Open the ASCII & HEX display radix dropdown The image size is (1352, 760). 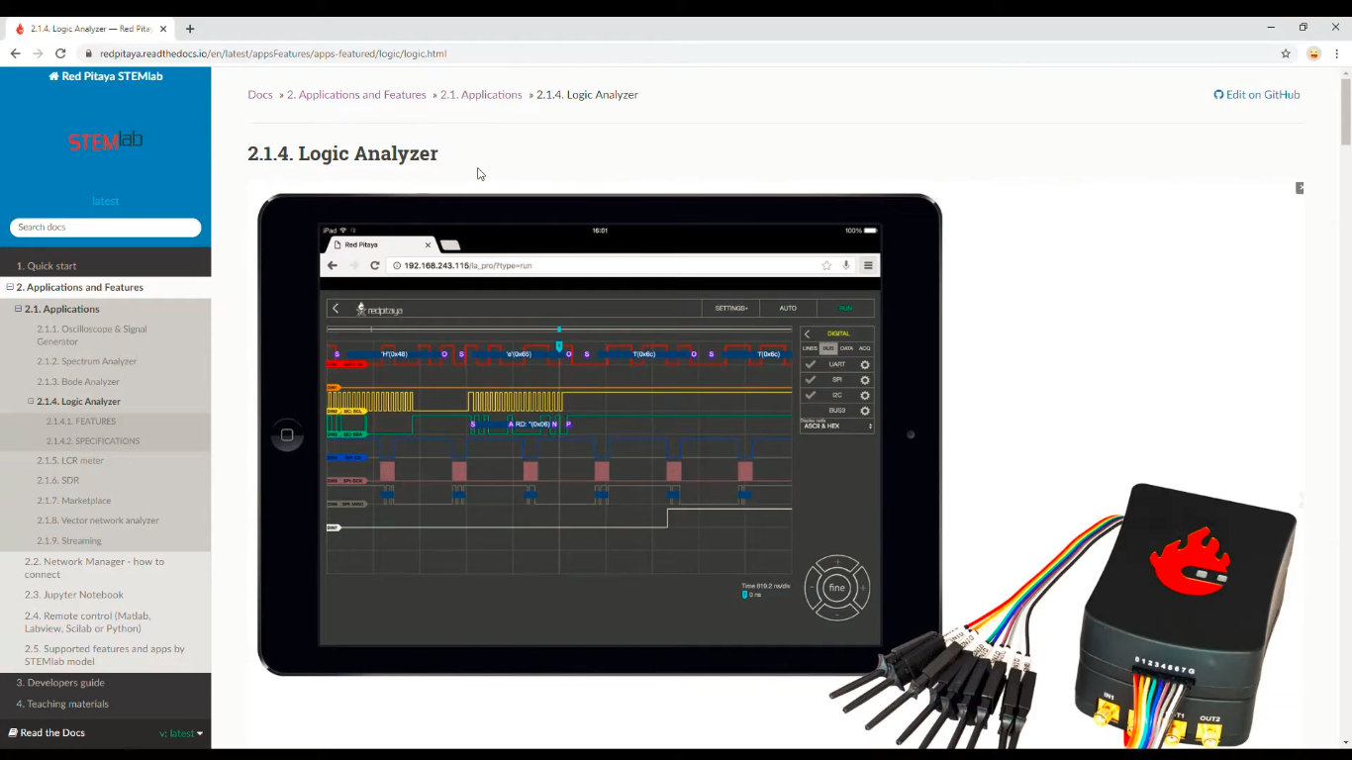point(836,426)
